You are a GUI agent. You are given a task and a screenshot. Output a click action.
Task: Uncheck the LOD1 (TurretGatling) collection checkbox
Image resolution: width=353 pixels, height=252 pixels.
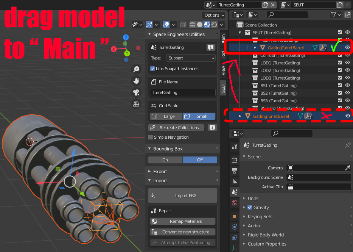(x=340, y=63)
